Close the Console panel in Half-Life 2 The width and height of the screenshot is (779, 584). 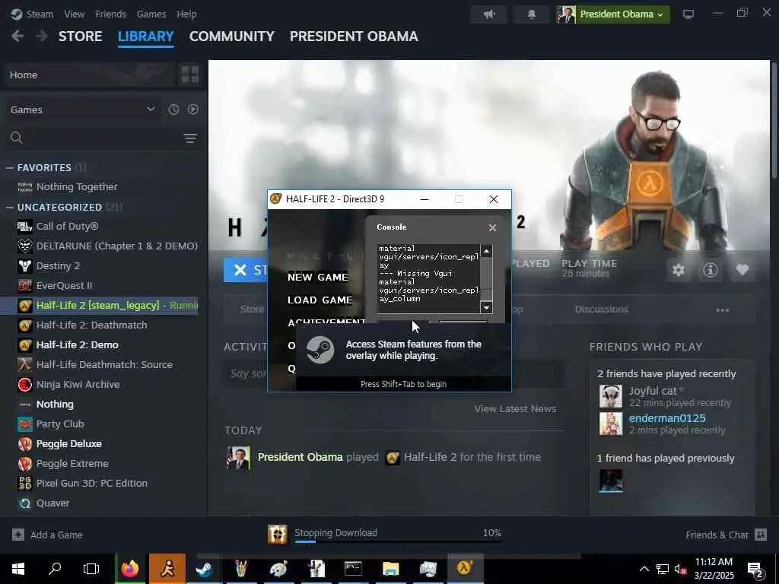[492, 227]
